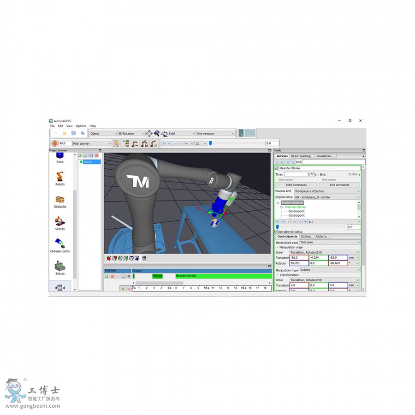
Task: Click the Time field showing 5.77
Action: point(300,174)
